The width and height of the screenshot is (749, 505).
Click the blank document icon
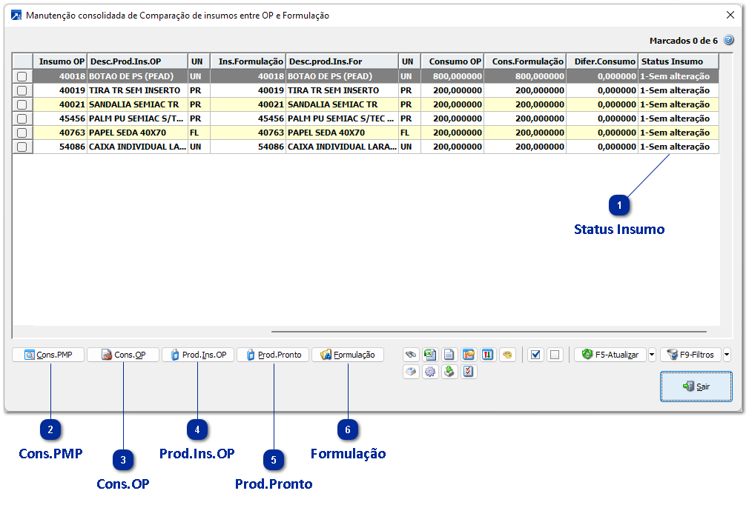tap(449, 355)
